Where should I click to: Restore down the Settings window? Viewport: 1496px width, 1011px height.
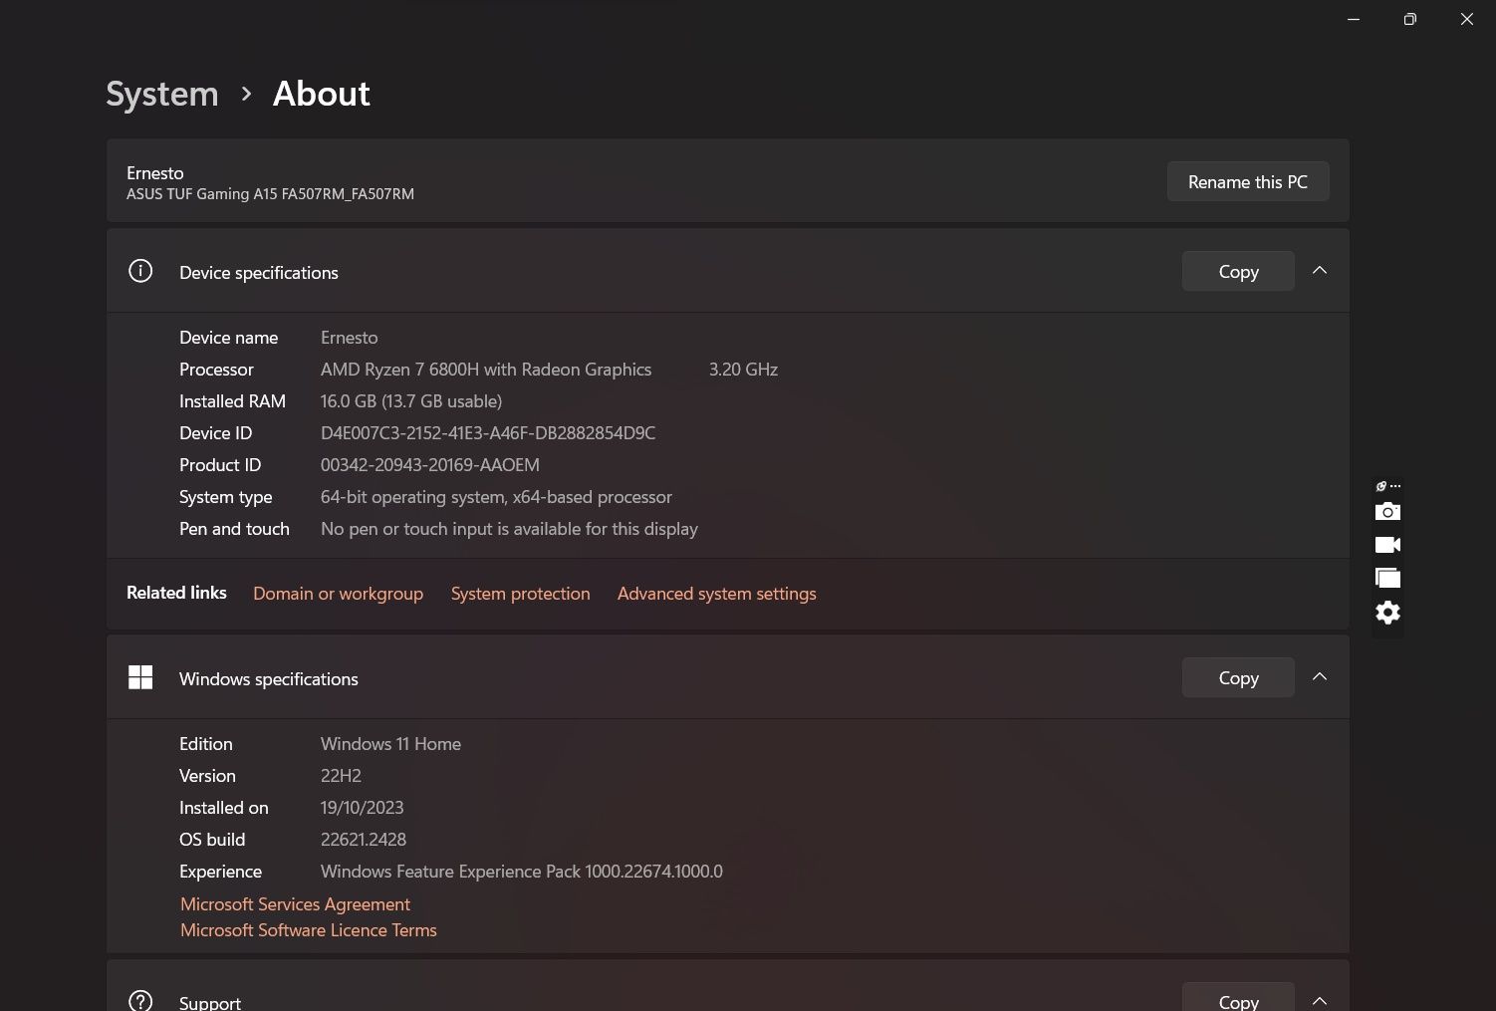(x=1409, y=19)
